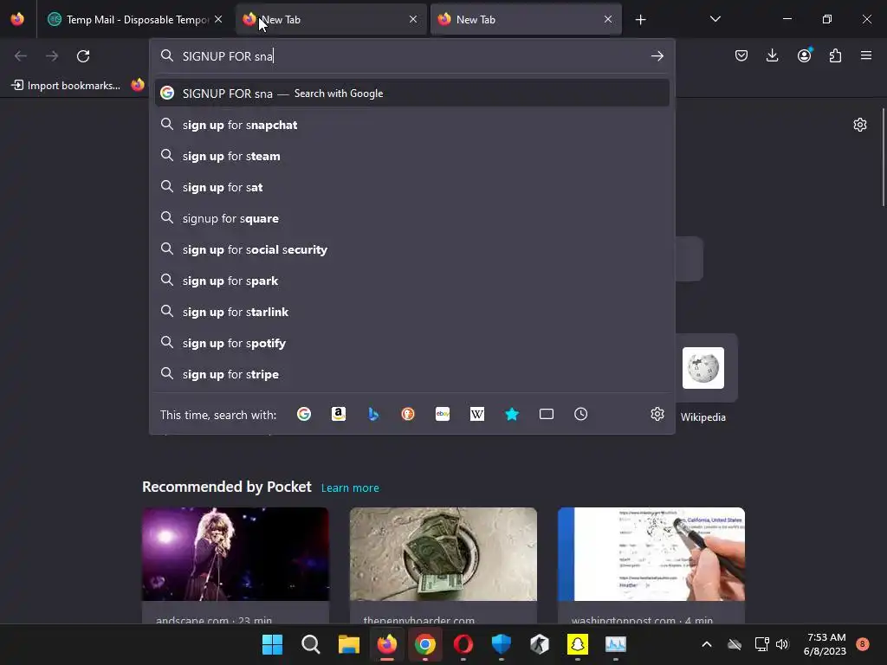Open the Extensions menu
Screen dimensions: 887x665
[835, 55]
